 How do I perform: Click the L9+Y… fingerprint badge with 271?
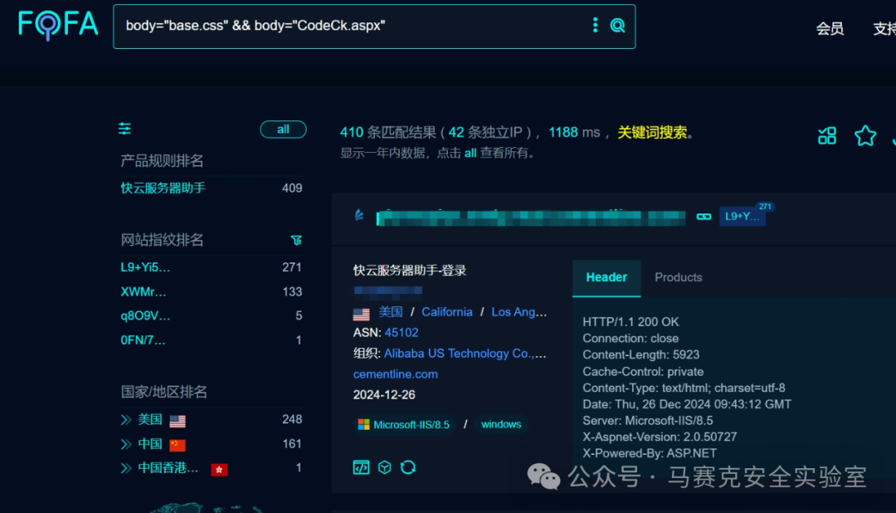coord(743,216)
